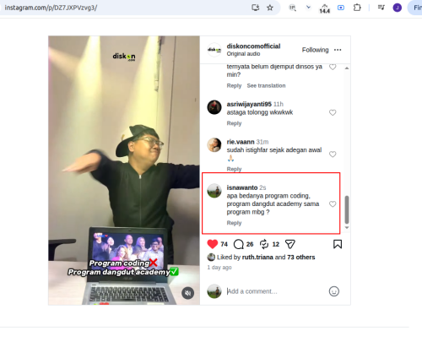Image resolution: width=422 pixels, height=342 pixels.
Task: Like asriwijayanti95's comment heart
Action: 333,112
